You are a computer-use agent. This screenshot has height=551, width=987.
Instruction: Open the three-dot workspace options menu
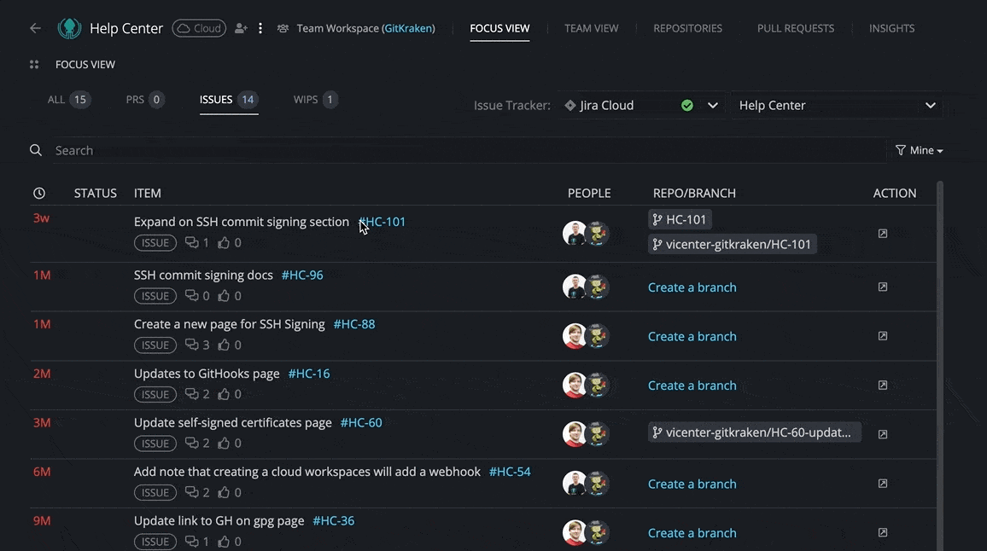(x=260, y=28)
